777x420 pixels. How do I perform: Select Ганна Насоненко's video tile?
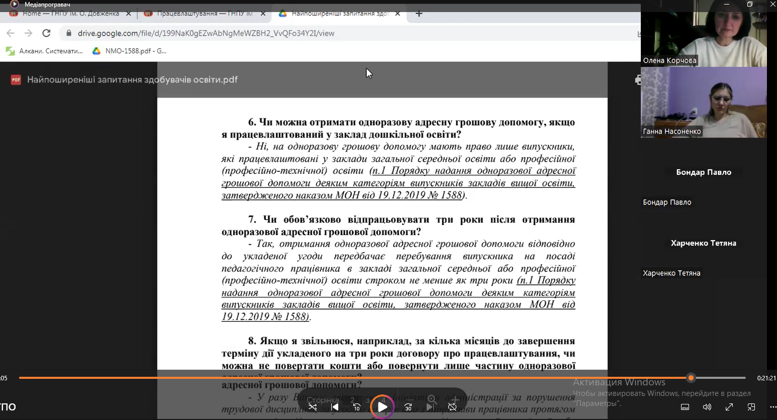(704, 102)
